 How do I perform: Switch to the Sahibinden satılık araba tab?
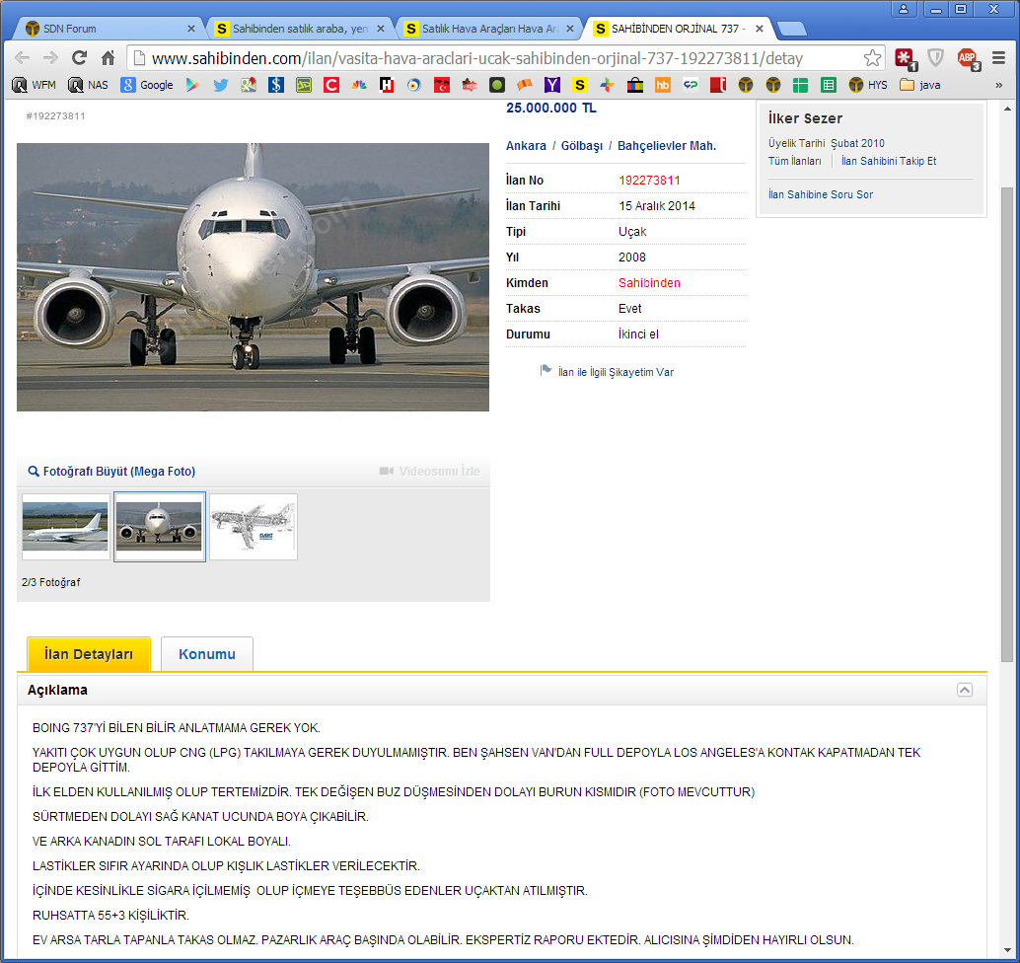click(300, 29)
